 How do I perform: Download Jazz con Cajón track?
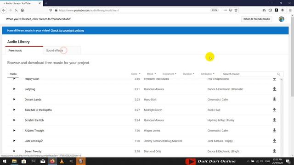pos(274,141)
